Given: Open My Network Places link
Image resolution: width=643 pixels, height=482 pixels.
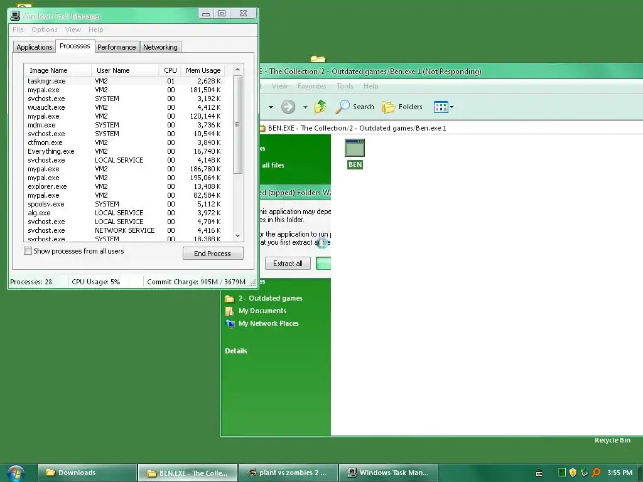Looking at the screenshot, I should click(x=269, y=323).
